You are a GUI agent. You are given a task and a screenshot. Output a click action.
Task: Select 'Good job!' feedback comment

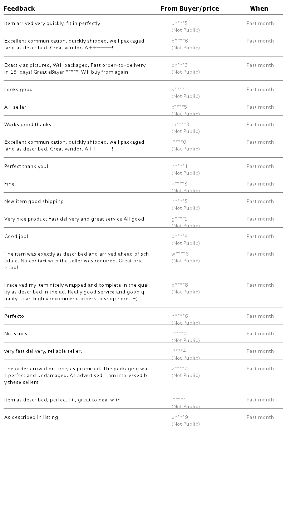click(16, 237)
